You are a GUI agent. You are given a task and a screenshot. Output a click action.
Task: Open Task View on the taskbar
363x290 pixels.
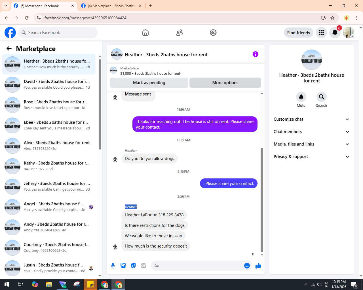pyautogui.click(x=20, y=284)
